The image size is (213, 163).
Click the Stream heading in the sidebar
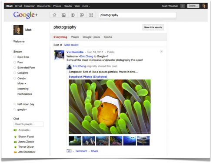click(x=18, y=52)
